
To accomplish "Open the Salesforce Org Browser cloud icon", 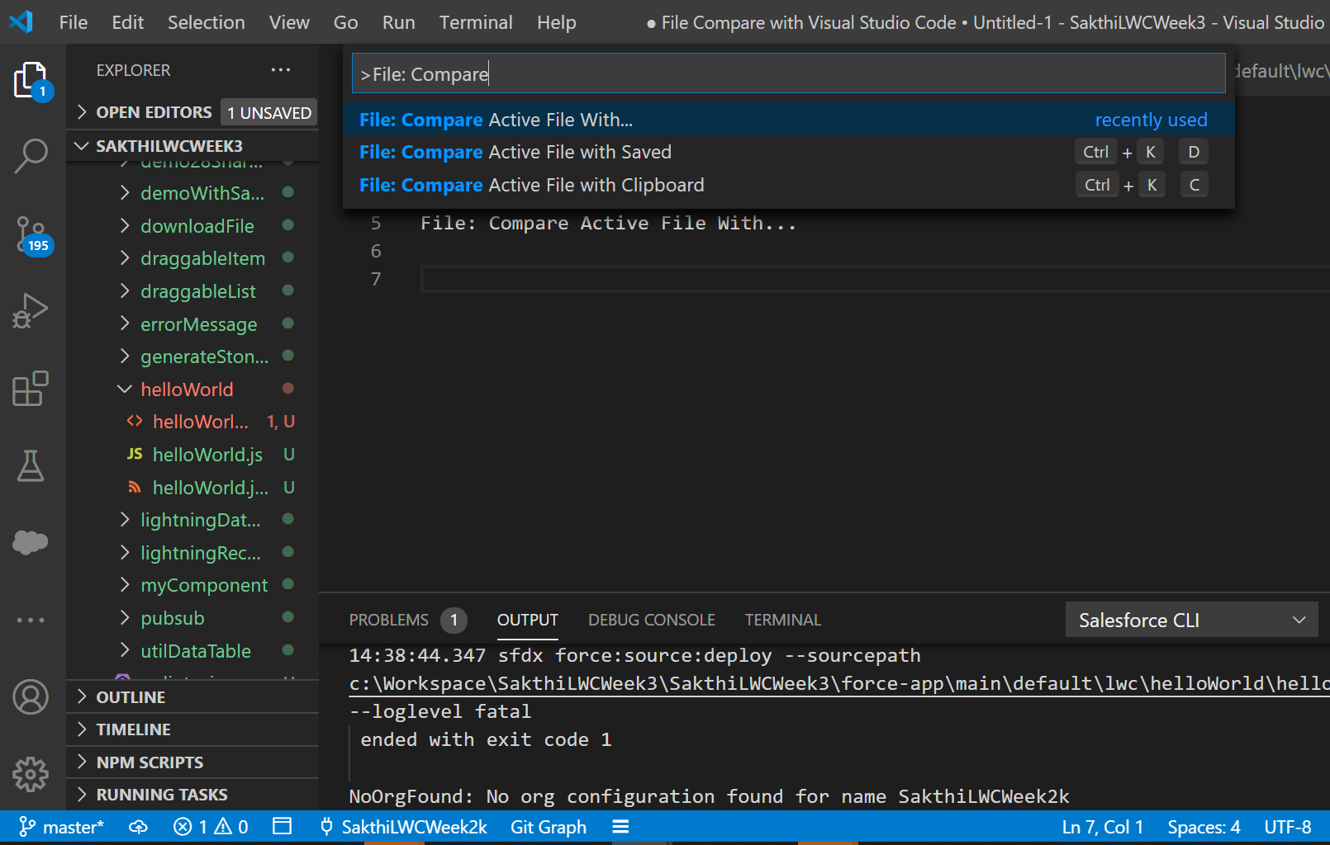I will point(31,542).
